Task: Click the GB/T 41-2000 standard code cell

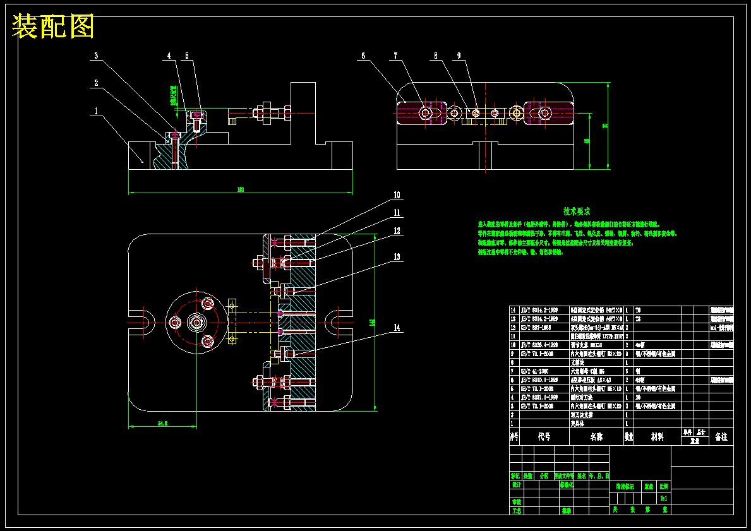Action: [534, 371]
